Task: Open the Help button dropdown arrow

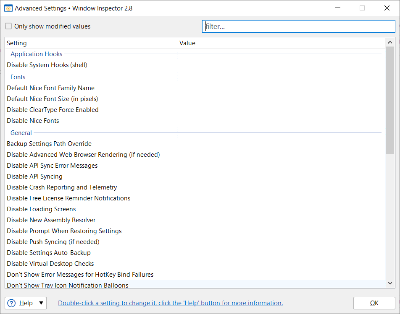Action: [x=41, y=303]
